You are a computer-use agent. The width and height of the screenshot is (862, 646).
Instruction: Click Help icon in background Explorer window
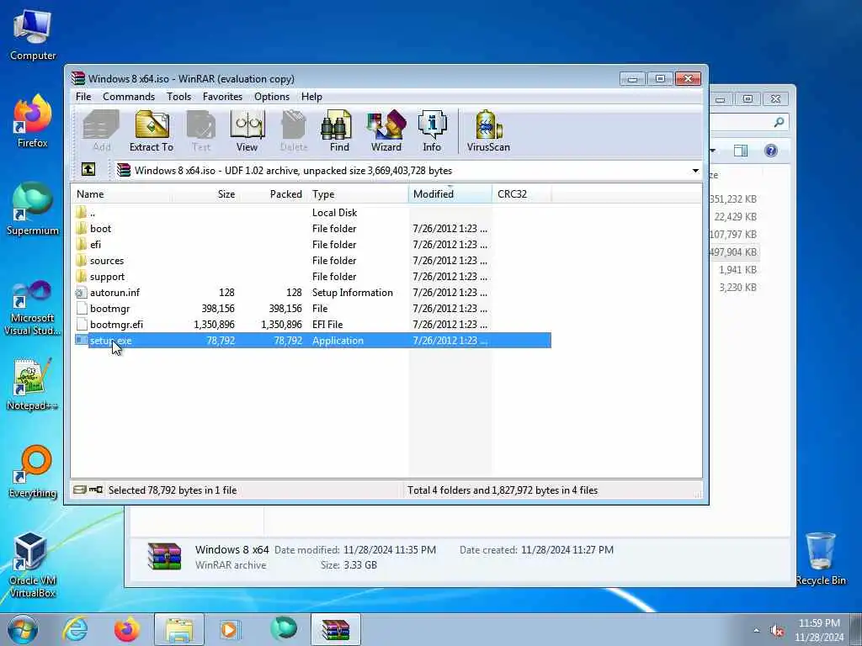click(x=771, y=151)
